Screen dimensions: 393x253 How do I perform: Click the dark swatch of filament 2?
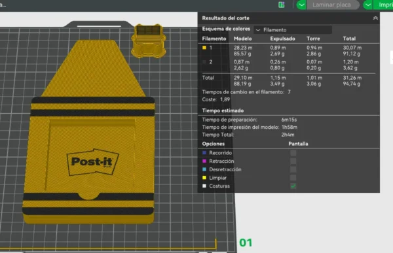tap(204, 62)
